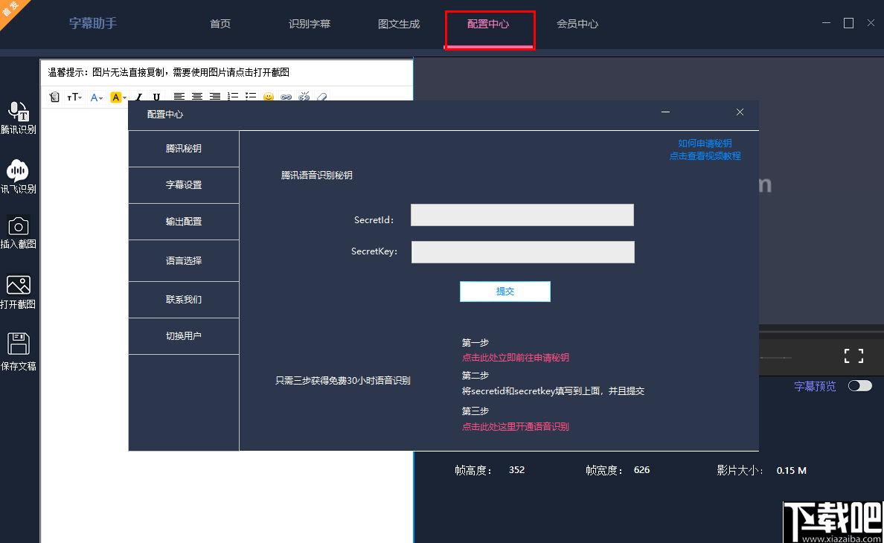Screen dimensions: 884x543
Task: Select the 配置中心 tab
Action: click(488, 24)
